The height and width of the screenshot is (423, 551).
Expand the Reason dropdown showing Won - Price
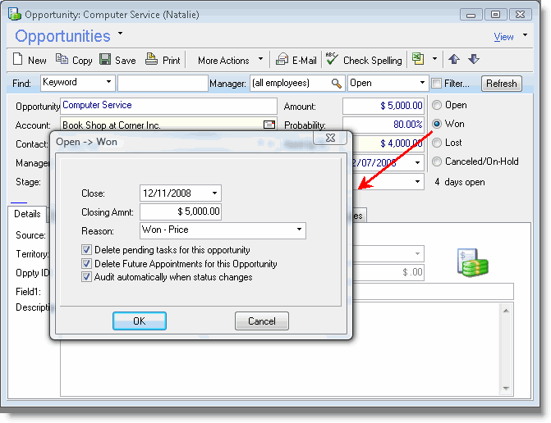[x=299, y=230]
